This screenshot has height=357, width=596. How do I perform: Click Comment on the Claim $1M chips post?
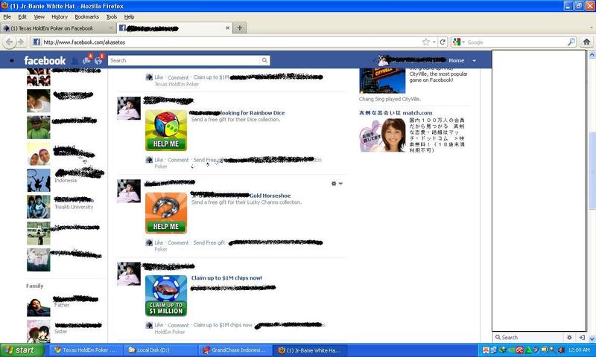coord(178,325)
